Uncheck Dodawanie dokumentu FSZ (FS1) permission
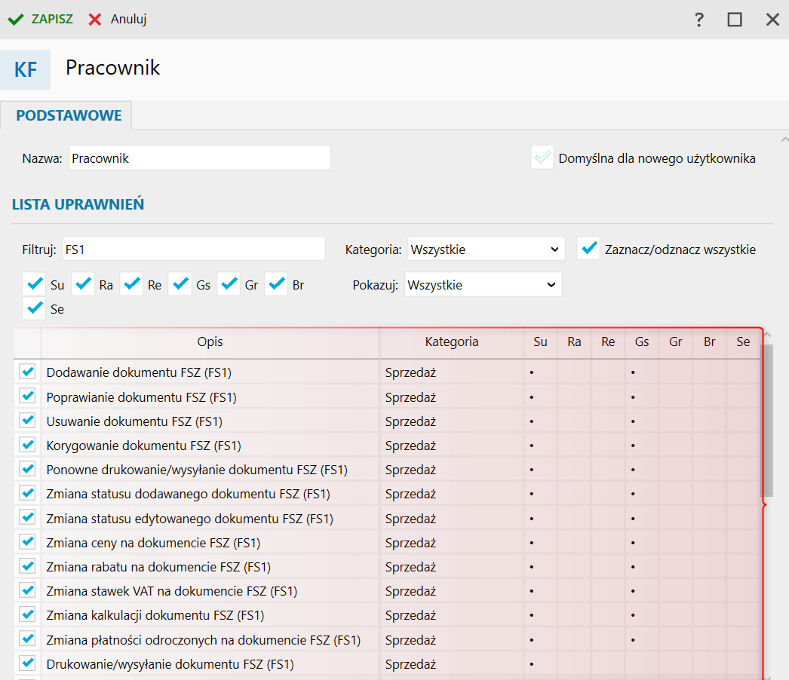 click(x=27, y=372)
